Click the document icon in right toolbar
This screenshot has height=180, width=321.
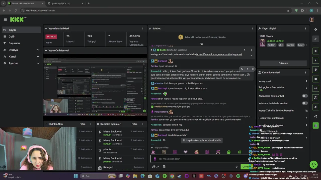click(315, 70)
